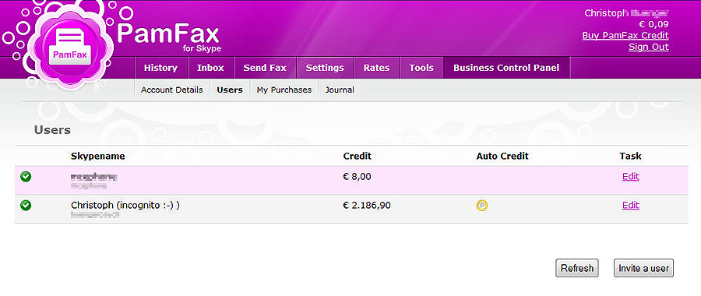
Task: Click the yellow Auto Credit P icon
Action: tap(482, 206)
